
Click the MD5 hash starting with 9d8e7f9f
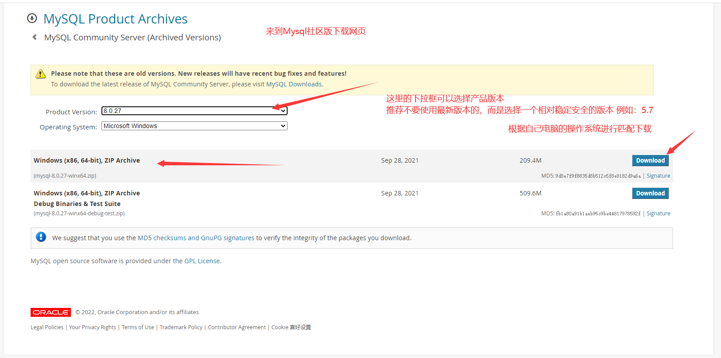tap(598, 176)
